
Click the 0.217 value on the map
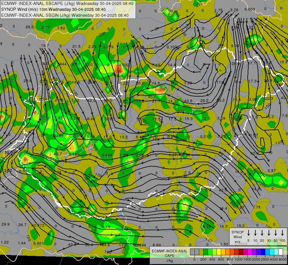[x=205, y=136]
